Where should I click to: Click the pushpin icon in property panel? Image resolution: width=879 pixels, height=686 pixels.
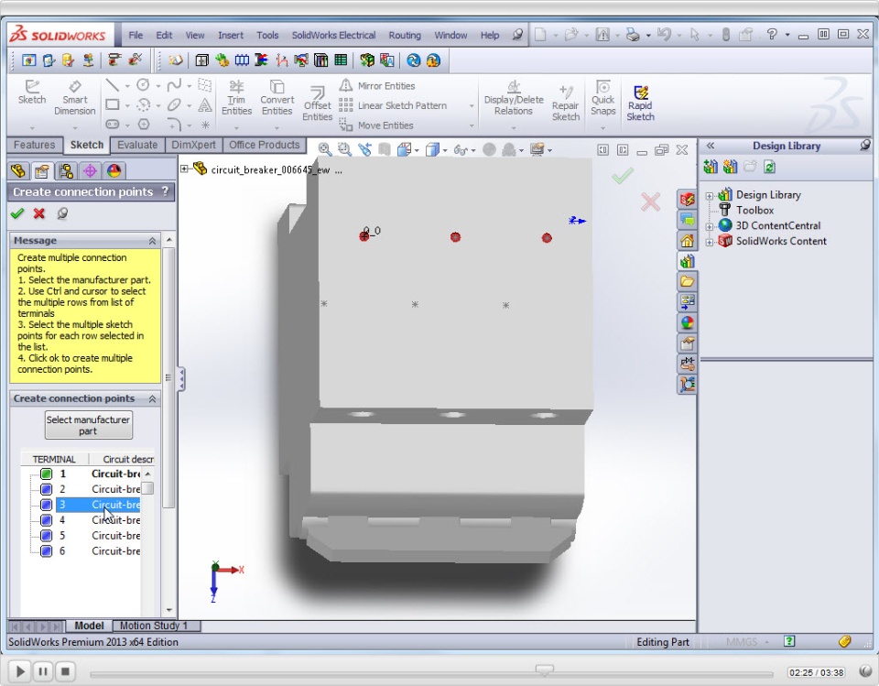[62, 213]
